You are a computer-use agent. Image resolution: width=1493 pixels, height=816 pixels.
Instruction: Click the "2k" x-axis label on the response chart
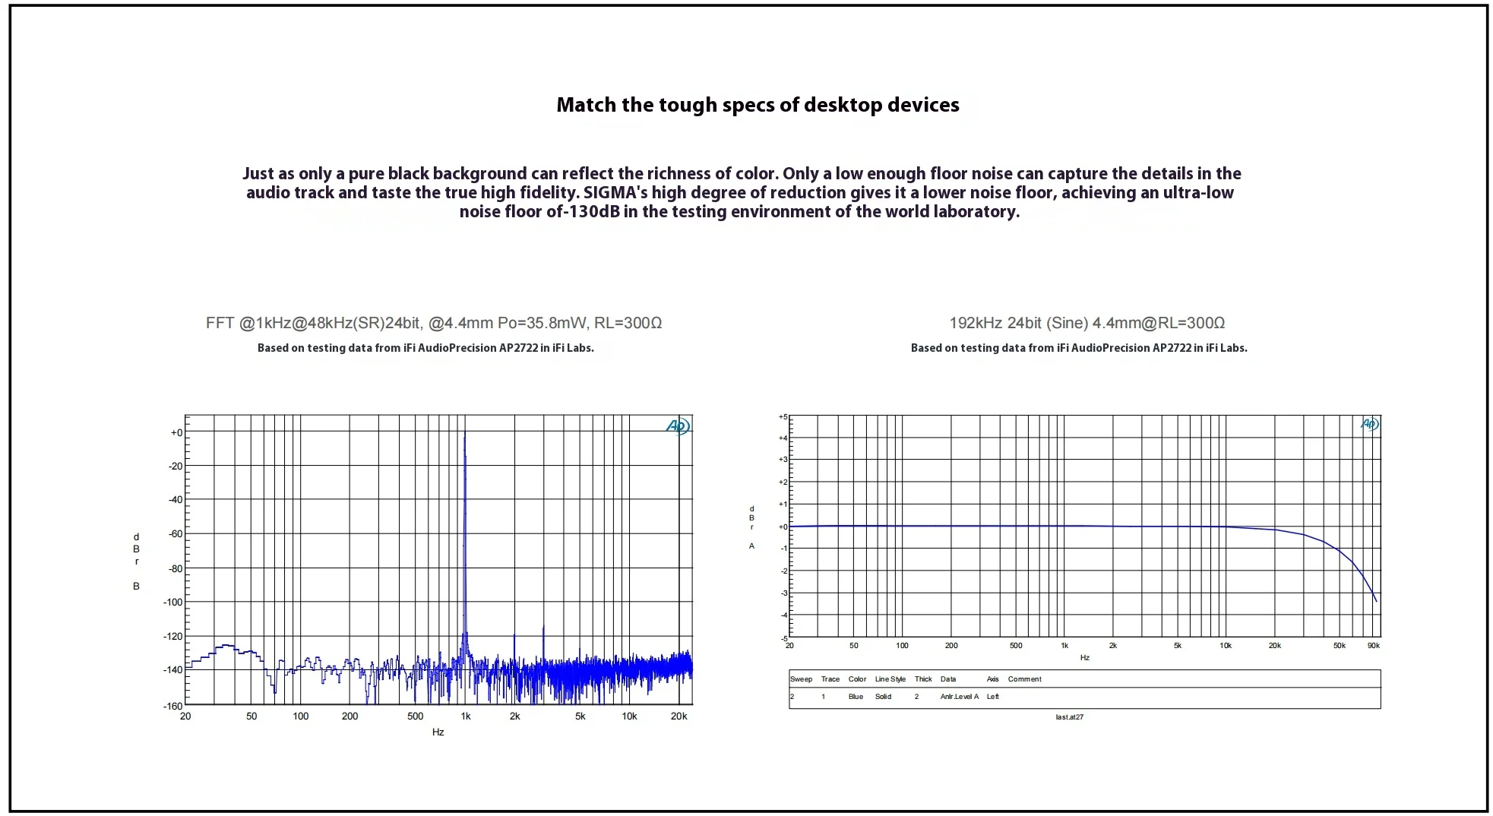(1113, 646)
